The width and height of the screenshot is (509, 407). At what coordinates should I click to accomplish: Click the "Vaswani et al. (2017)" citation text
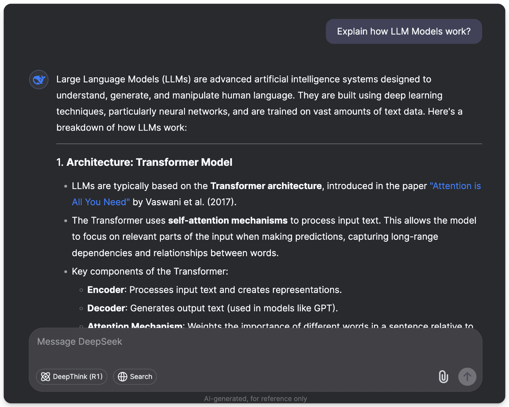(191, 202)
